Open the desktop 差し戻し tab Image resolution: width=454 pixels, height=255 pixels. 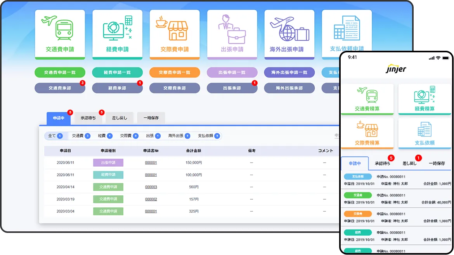120,118
